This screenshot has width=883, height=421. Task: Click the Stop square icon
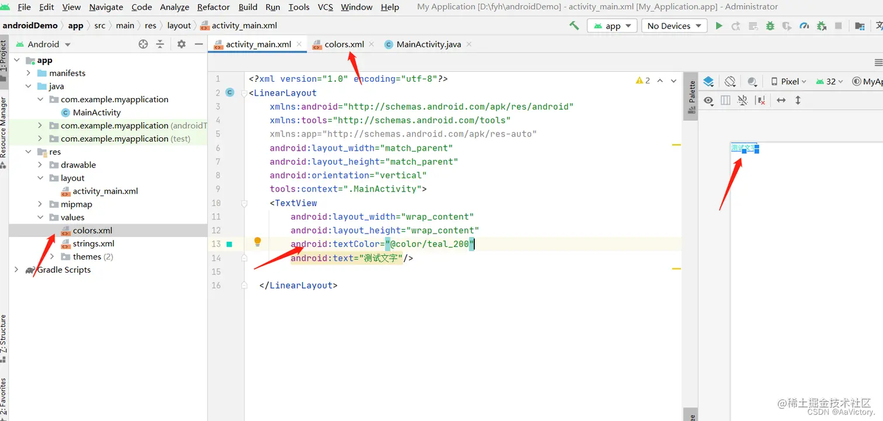839,26
